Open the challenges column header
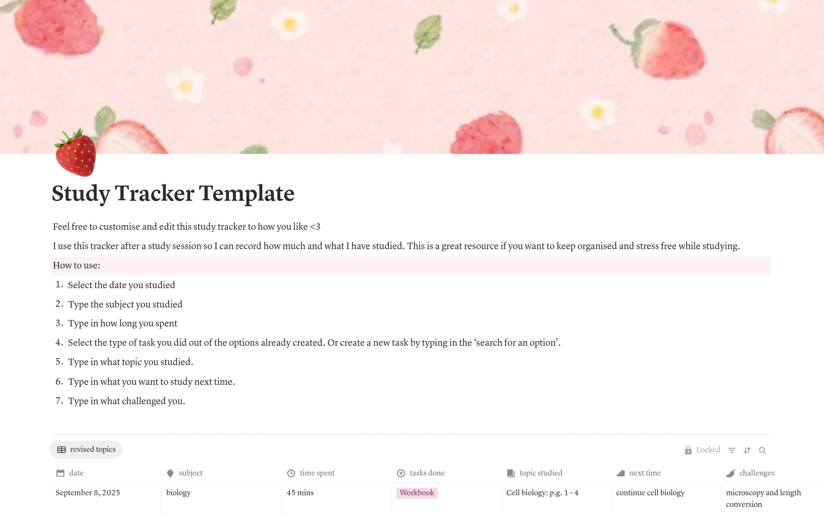824x515 pixels. coord(756,473)
